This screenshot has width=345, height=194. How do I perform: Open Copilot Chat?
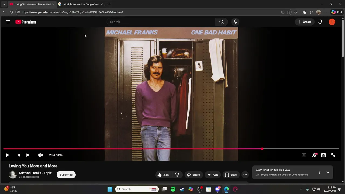pos(337,12)
